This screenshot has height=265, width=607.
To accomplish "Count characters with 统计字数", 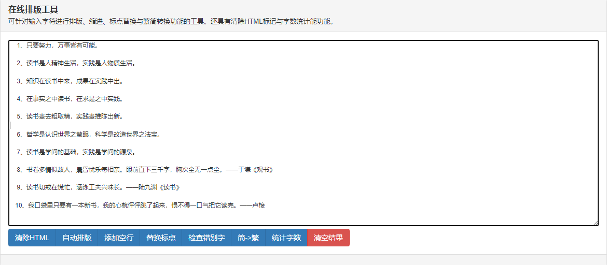I will [x=286, y=238].
